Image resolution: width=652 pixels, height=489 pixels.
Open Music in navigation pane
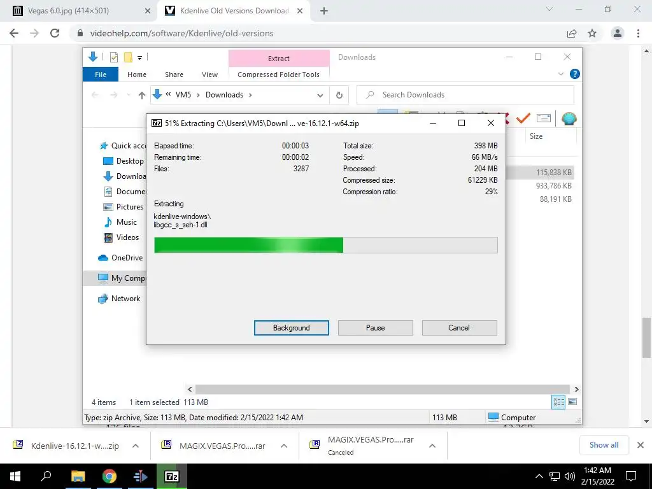click(x=120, y=222)
